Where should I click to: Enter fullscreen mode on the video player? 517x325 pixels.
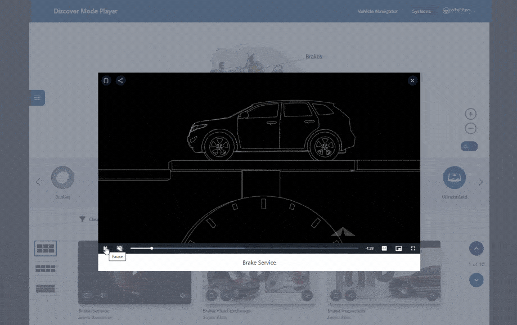413,247
